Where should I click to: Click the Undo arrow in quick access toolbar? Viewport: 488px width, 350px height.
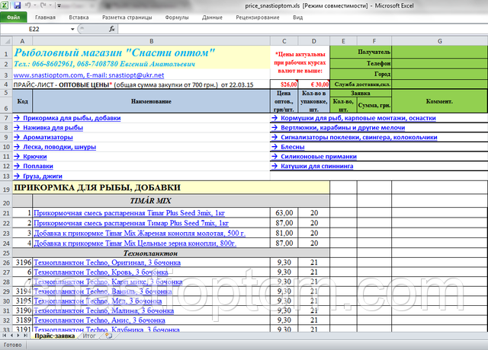27,5
